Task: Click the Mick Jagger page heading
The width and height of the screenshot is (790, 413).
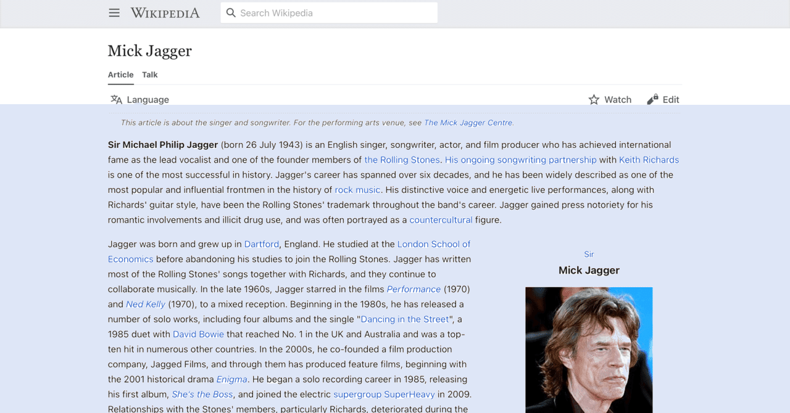Action: tap(150, 51)
